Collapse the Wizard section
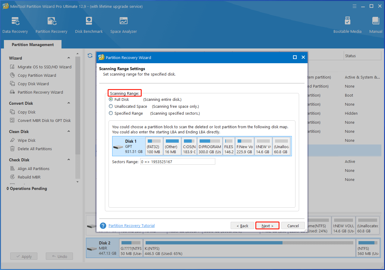The image size is (385, 270). pos(69,58)
